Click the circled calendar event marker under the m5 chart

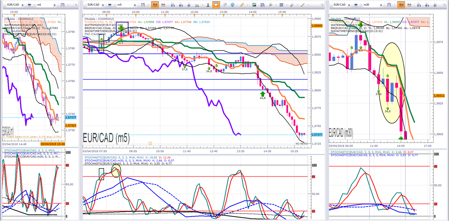point(150,143)
